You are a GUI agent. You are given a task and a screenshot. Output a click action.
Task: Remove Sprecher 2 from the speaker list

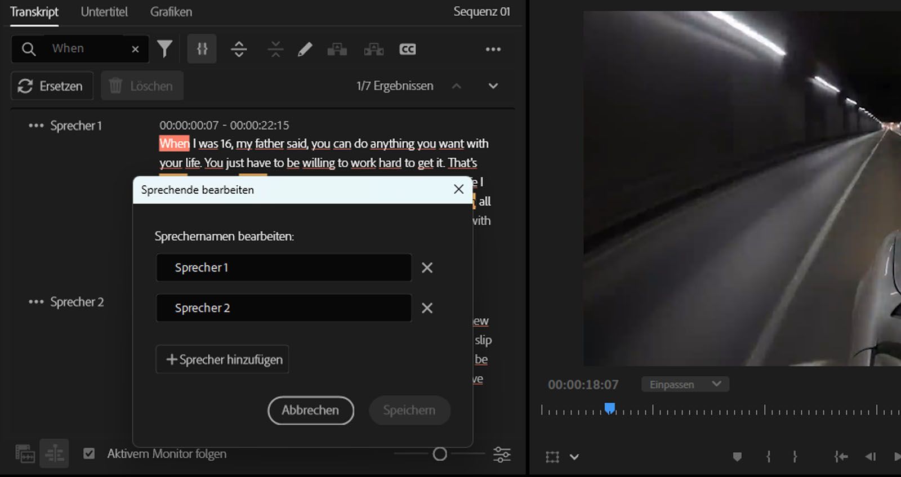[427, 308]
